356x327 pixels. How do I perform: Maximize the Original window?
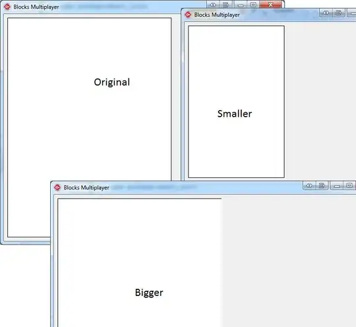(253, 5)
